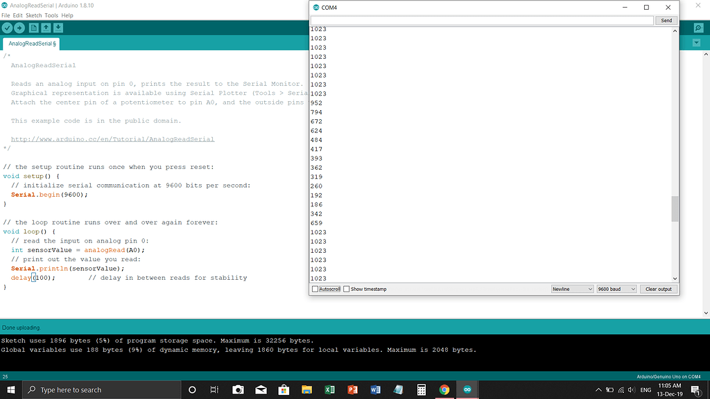This screenshot has width=710, height=399.
Task: Switch to the AnalogReadSerial tab
Action: (31, 42)
